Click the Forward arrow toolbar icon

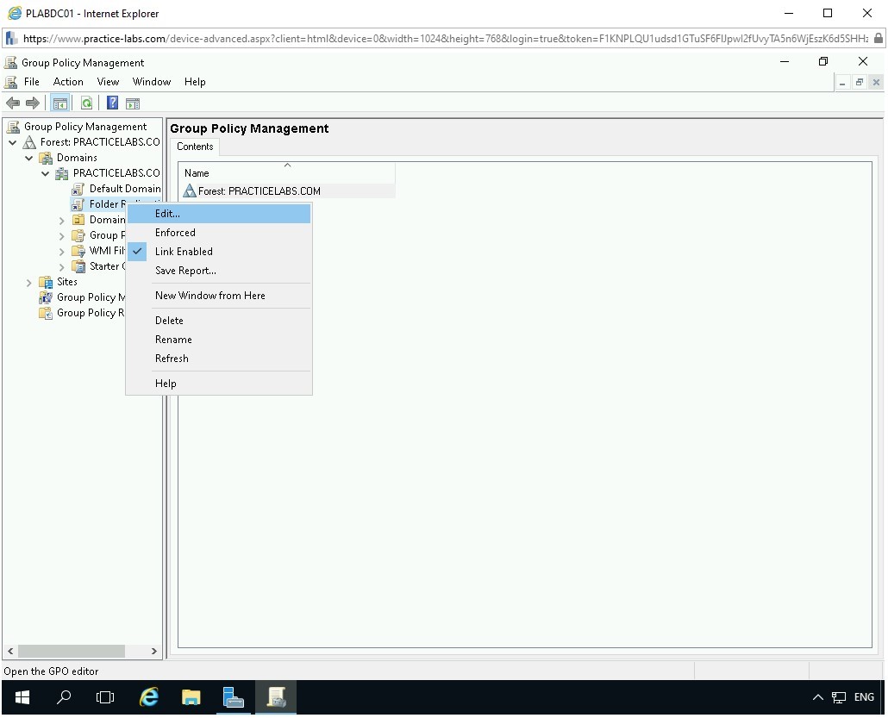coord(32,103)
